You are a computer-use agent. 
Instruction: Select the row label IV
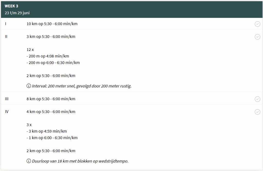pos(7,112)
